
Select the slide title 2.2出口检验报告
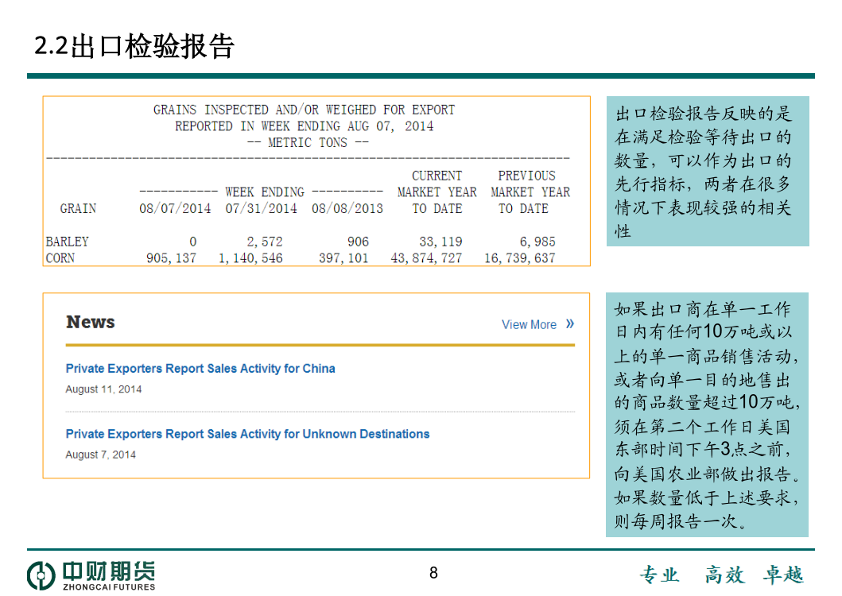point(134,45)
